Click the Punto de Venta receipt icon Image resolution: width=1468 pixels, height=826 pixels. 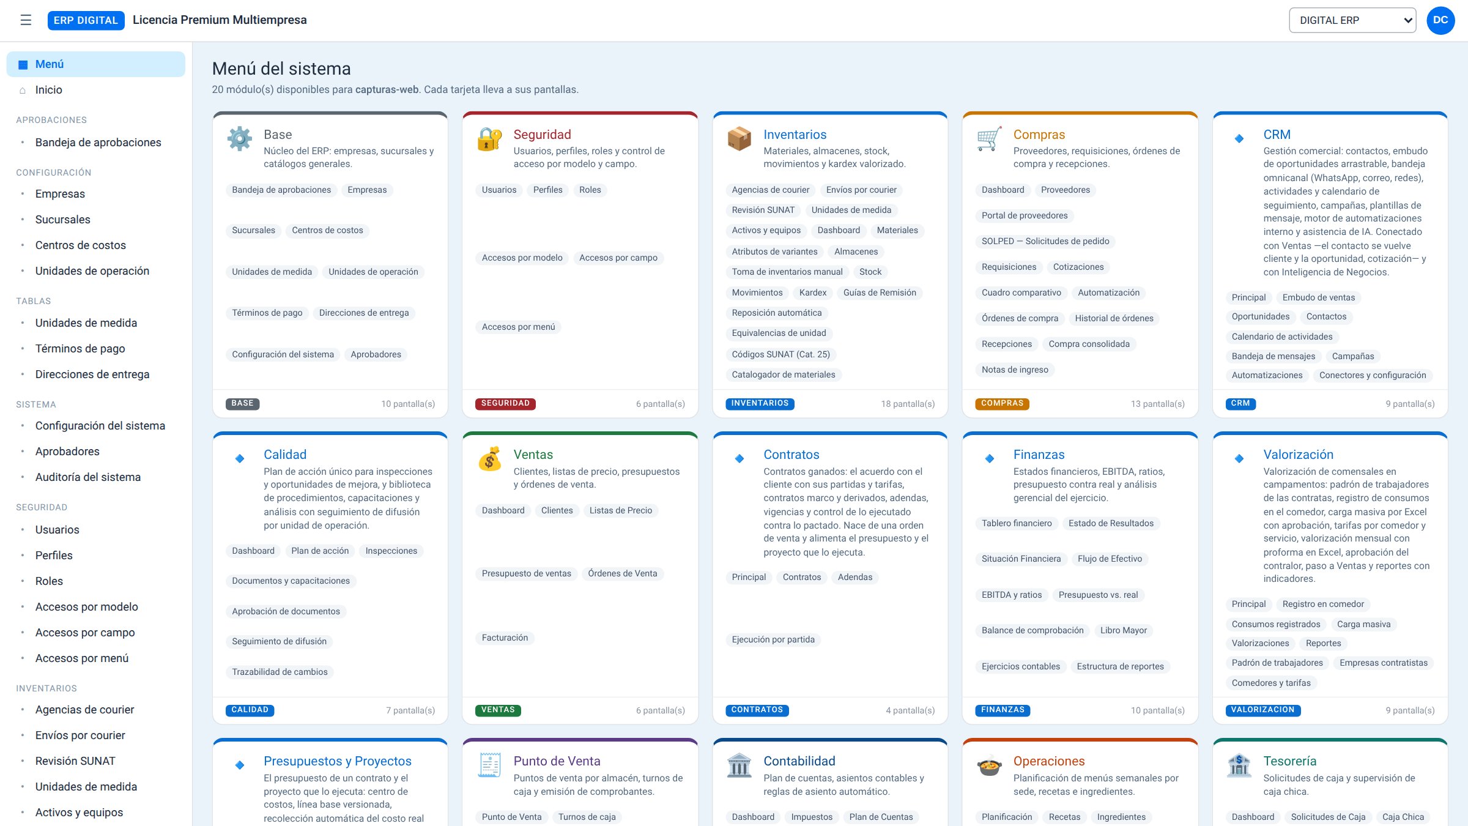489,765
